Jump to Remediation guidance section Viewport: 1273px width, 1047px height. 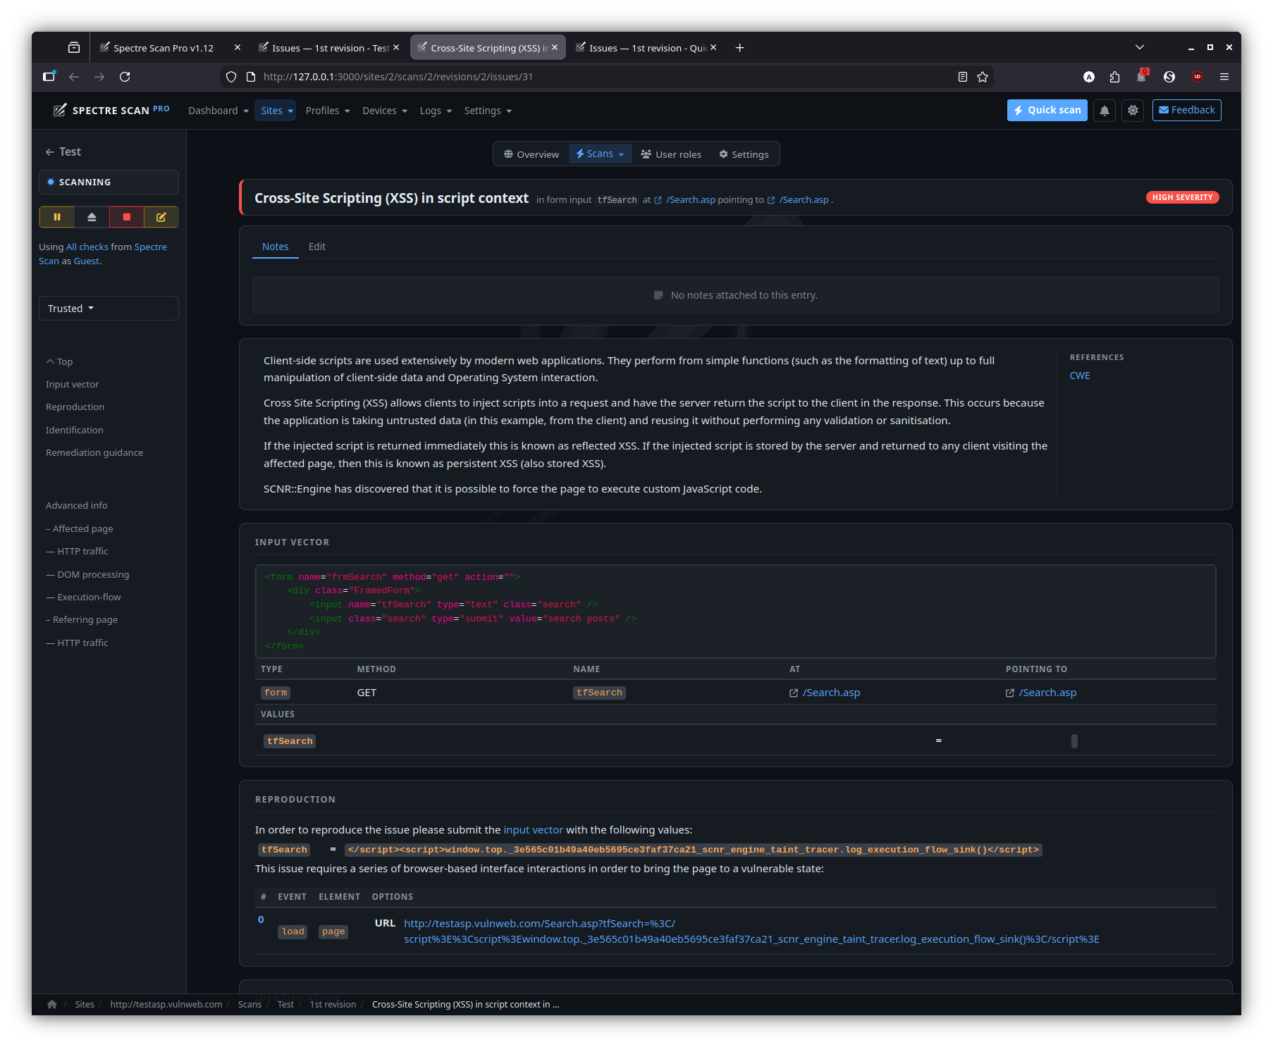click(94, 452)
